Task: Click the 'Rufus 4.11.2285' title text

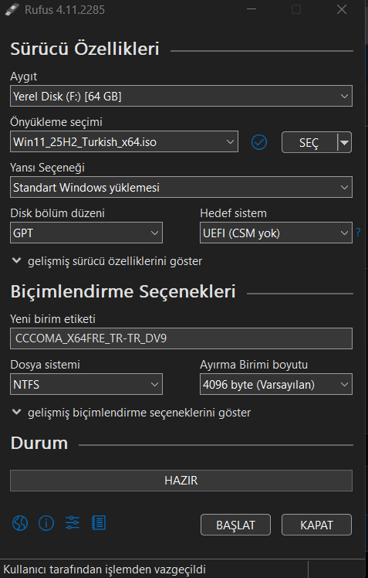Action: (x=65, y=9)
